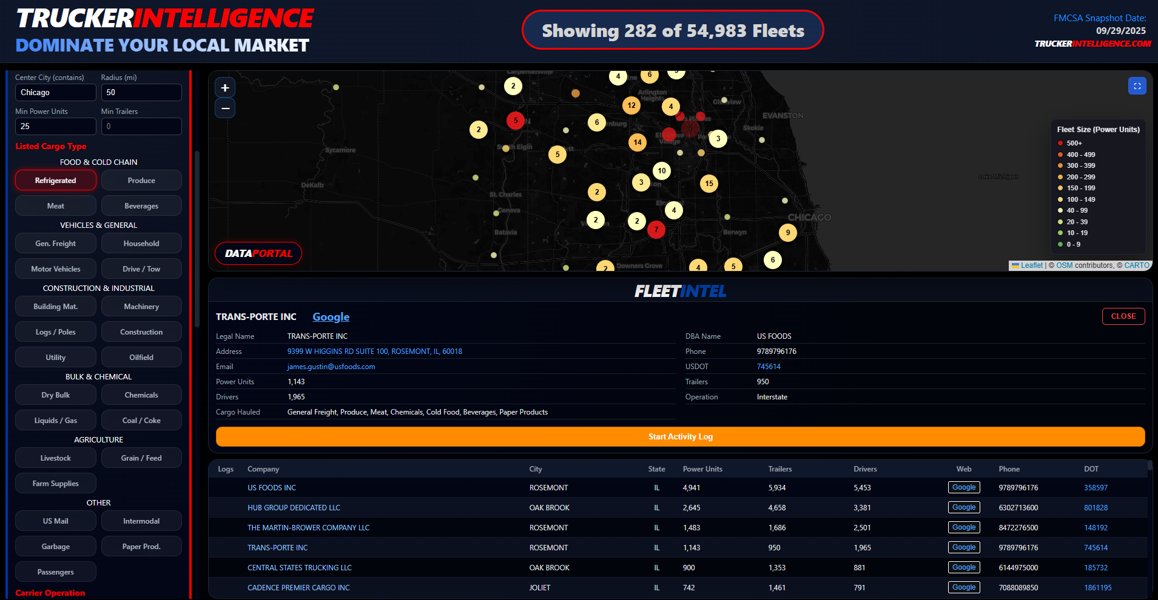Open the DATAPORTAL
The height and width of the screenshot is (600, 1158).
point(258,253)
